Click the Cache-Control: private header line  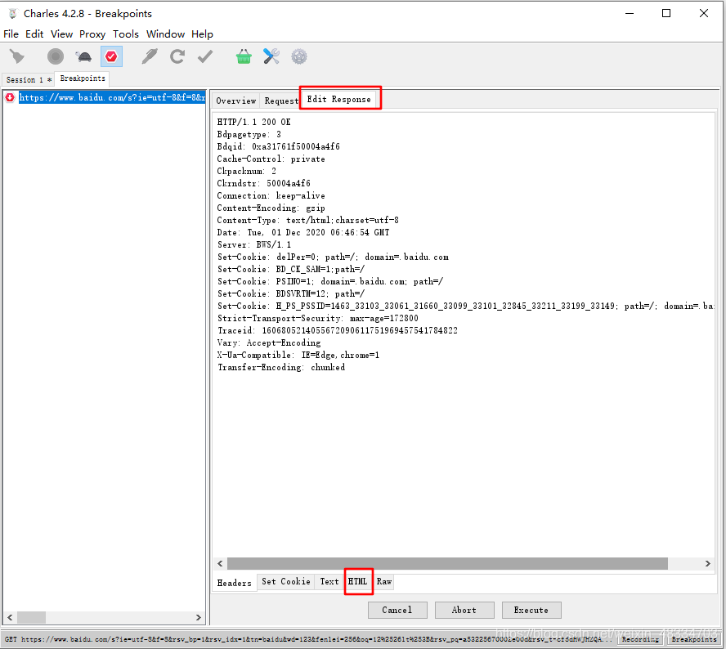click(271, 159)
